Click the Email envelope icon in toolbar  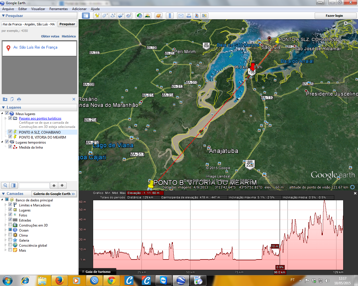tap(181, 16)
